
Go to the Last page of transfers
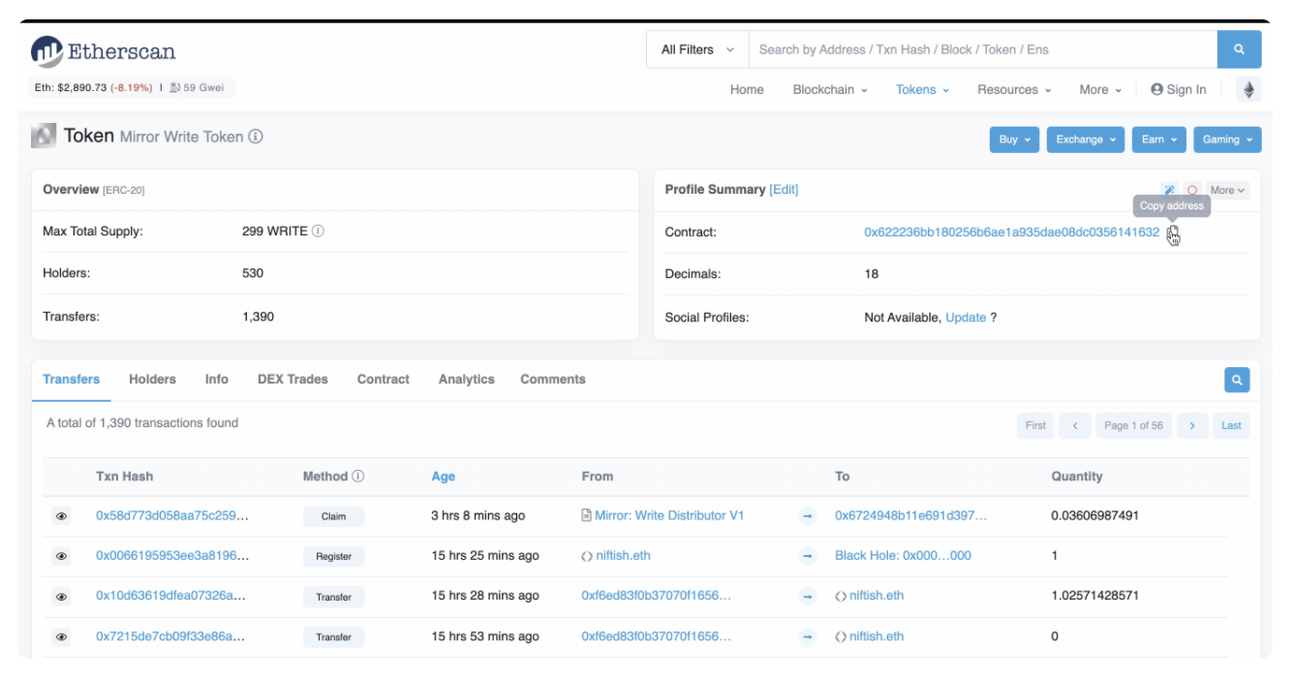(x=1231, y=425)
